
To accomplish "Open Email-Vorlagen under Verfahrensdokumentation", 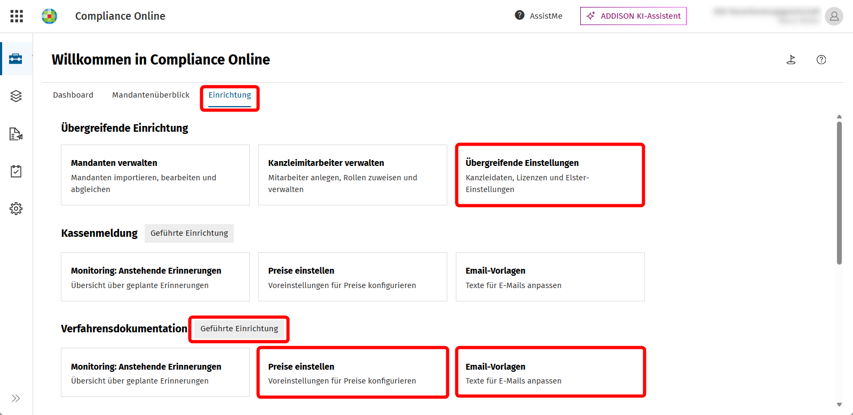I will point(550,372).
